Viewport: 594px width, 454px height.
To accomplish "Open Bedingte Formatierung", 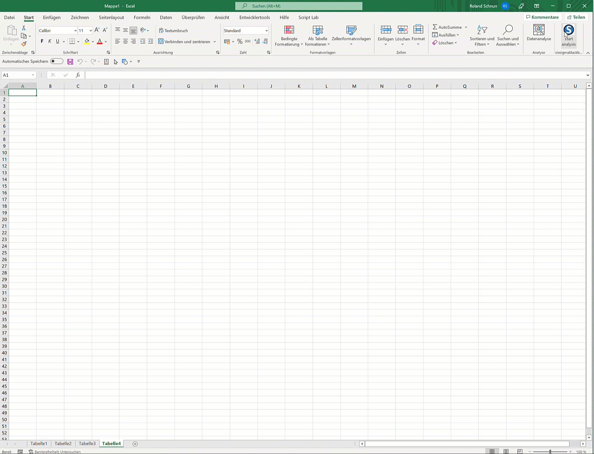I will [x=289, y=36].
